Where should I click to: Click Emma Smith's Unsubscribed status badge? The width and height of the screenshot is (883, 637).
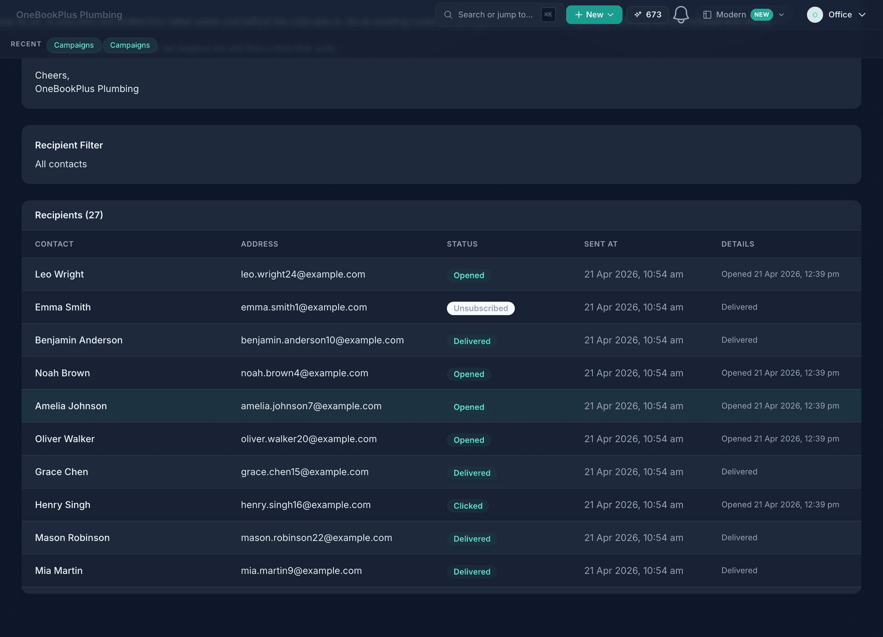[481, 308]
